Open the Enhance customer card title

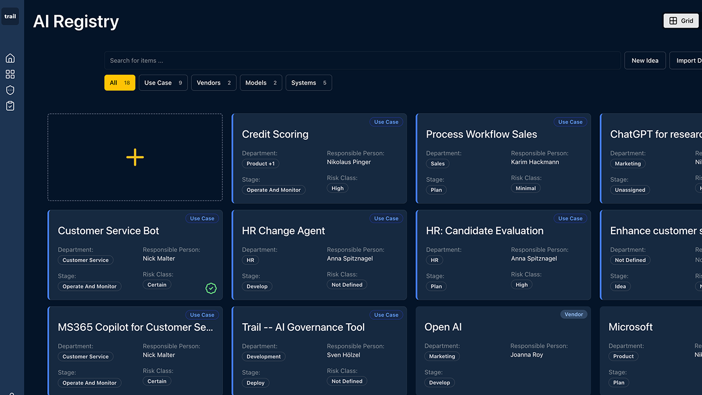(656, 231)
